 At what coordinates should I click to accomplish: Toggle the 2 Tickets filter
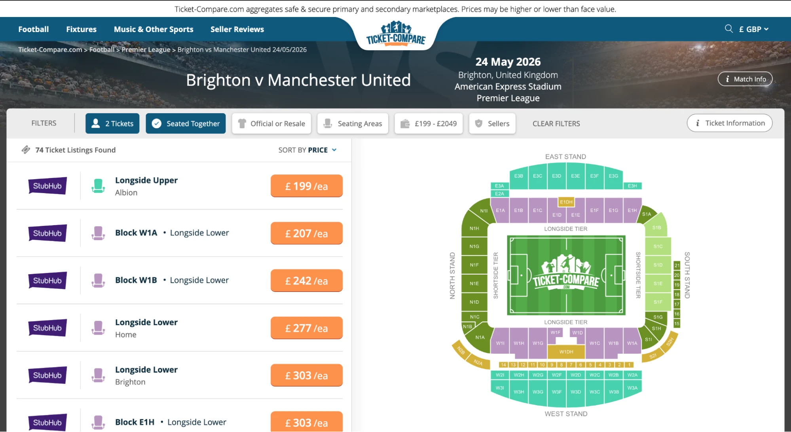pos(112,123)
